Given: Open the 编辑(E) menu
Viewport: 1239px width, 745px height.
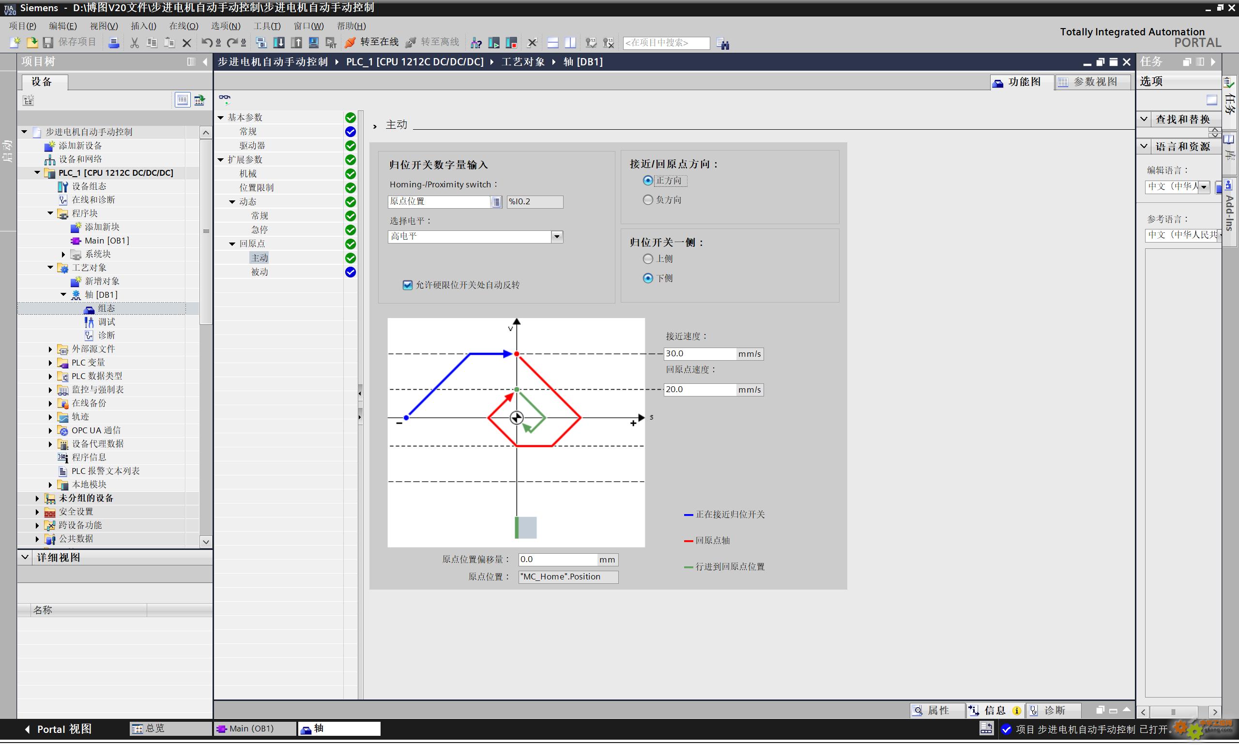Looking at the screenshot, I should tap(63, 26).
